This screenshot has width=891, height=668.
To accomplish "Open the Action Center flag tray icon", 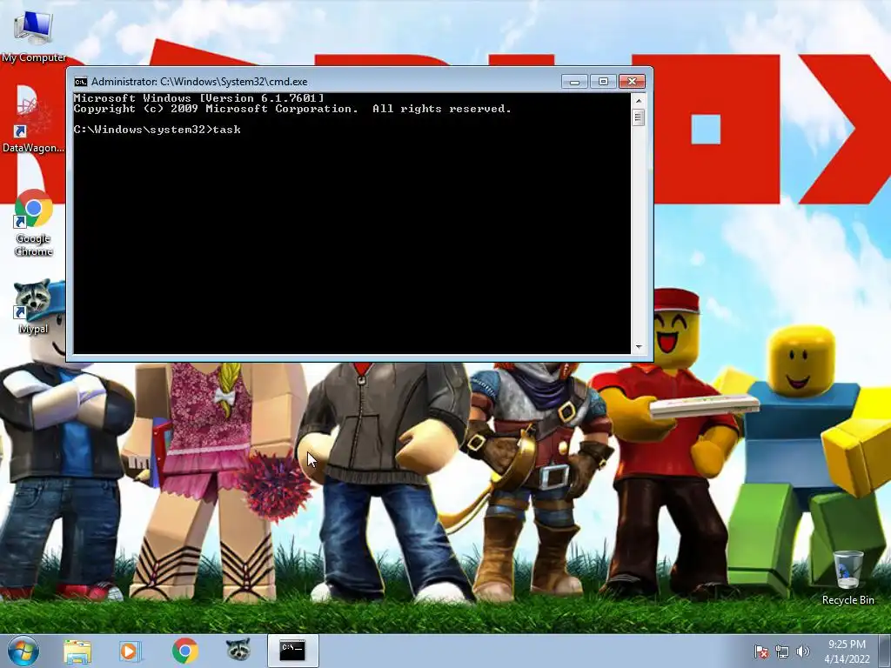I will (x=760, y=651).
